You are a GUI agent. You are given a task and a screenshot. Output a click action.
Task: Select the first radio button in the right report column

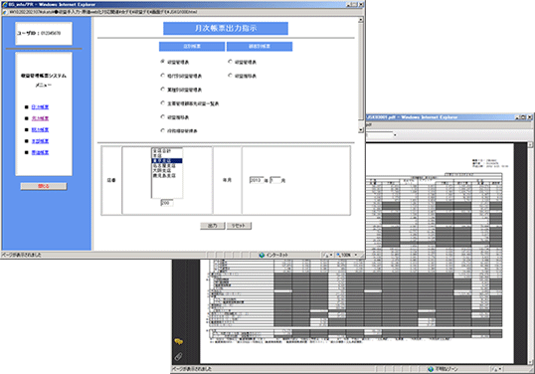pyautogui.click(x=231, y=62)
